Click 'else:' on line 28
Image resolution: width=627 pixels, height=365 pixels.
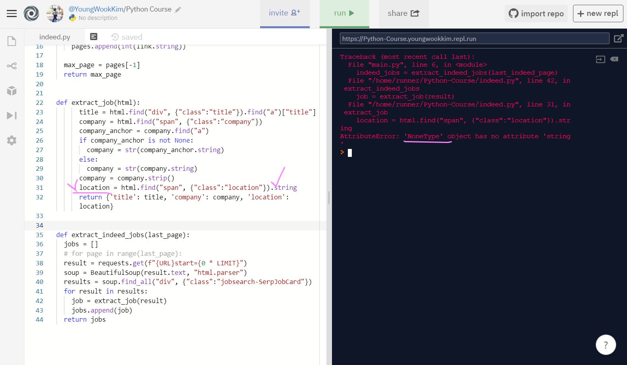click(x=89, y=159)
